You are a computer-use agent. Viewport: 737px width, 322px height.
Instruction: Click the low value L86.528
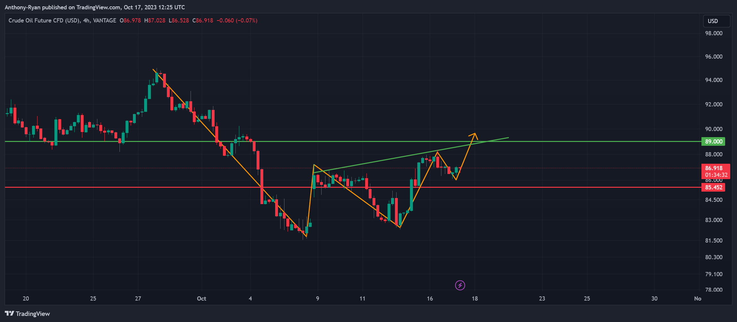click(179, 21)
